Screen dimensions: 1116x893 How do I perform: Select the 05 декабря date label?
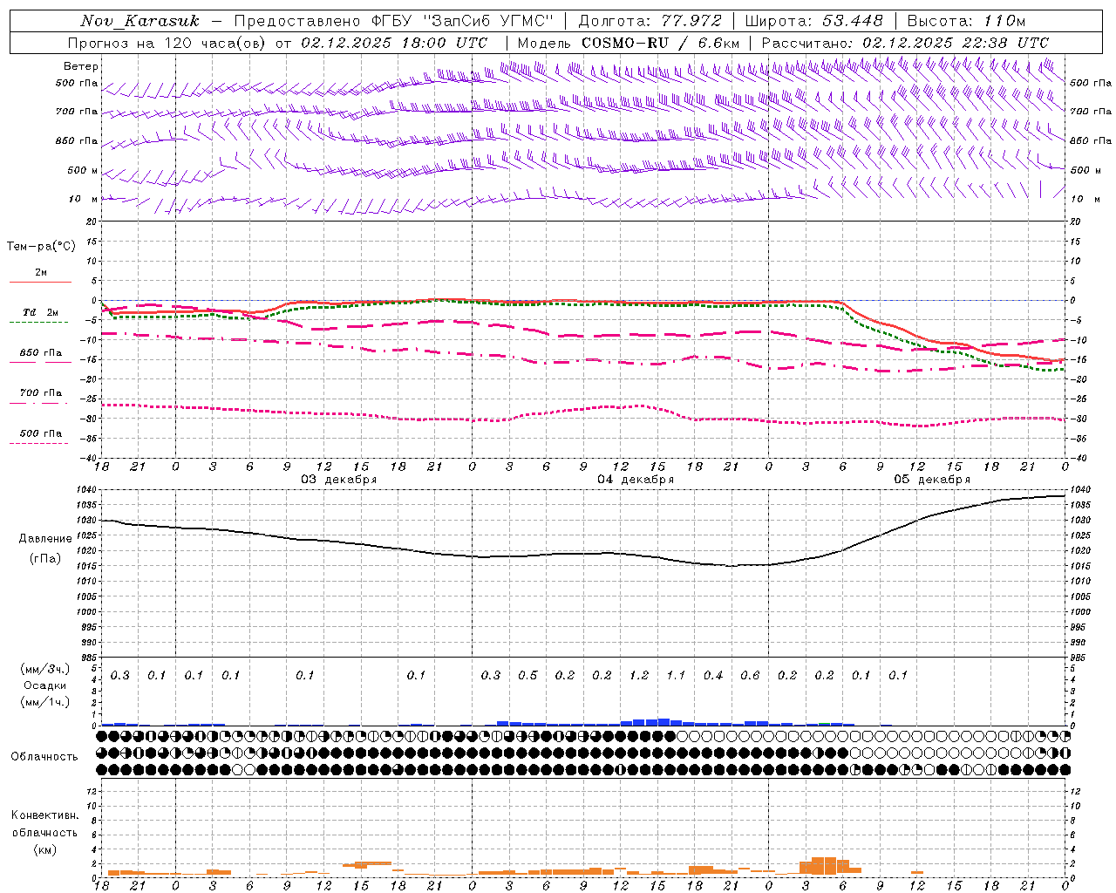click(x=932, y=480)
